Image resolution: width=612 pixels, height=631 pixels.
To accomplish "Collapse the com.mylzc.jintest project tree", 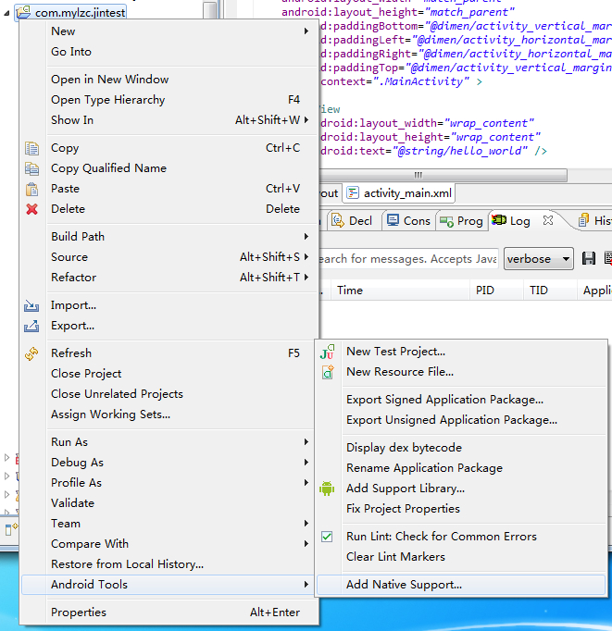I will coord(6,13).
